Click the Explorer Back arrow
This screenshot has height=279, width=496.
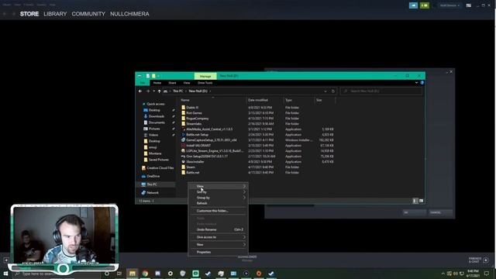point(140,91)
